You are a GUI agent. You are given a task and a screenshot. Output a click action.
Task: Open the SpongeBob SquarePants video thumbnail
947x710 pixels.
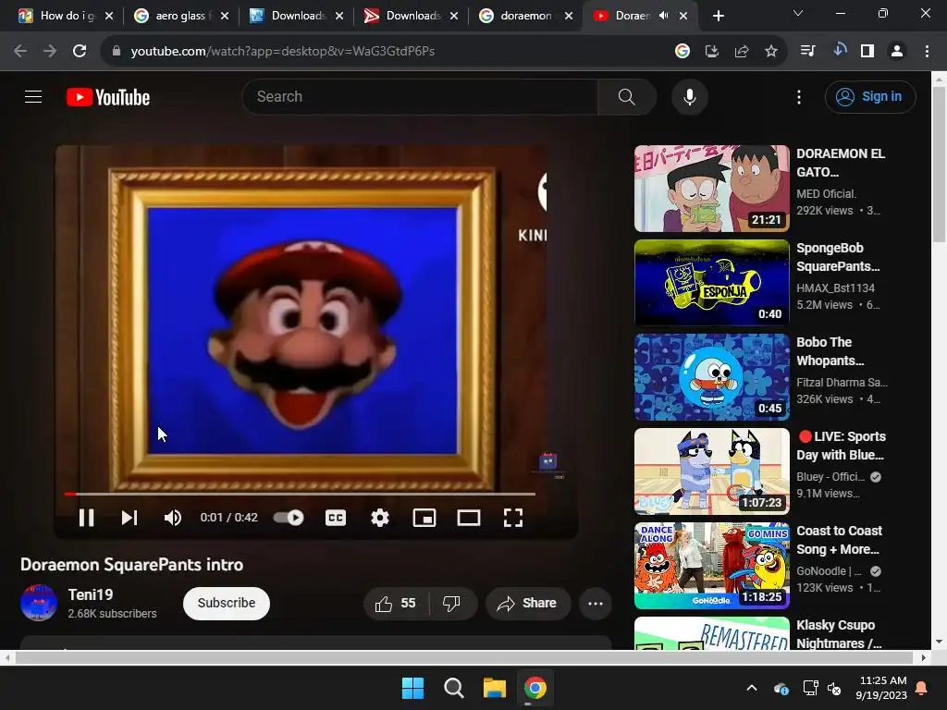tap(711, 283)
